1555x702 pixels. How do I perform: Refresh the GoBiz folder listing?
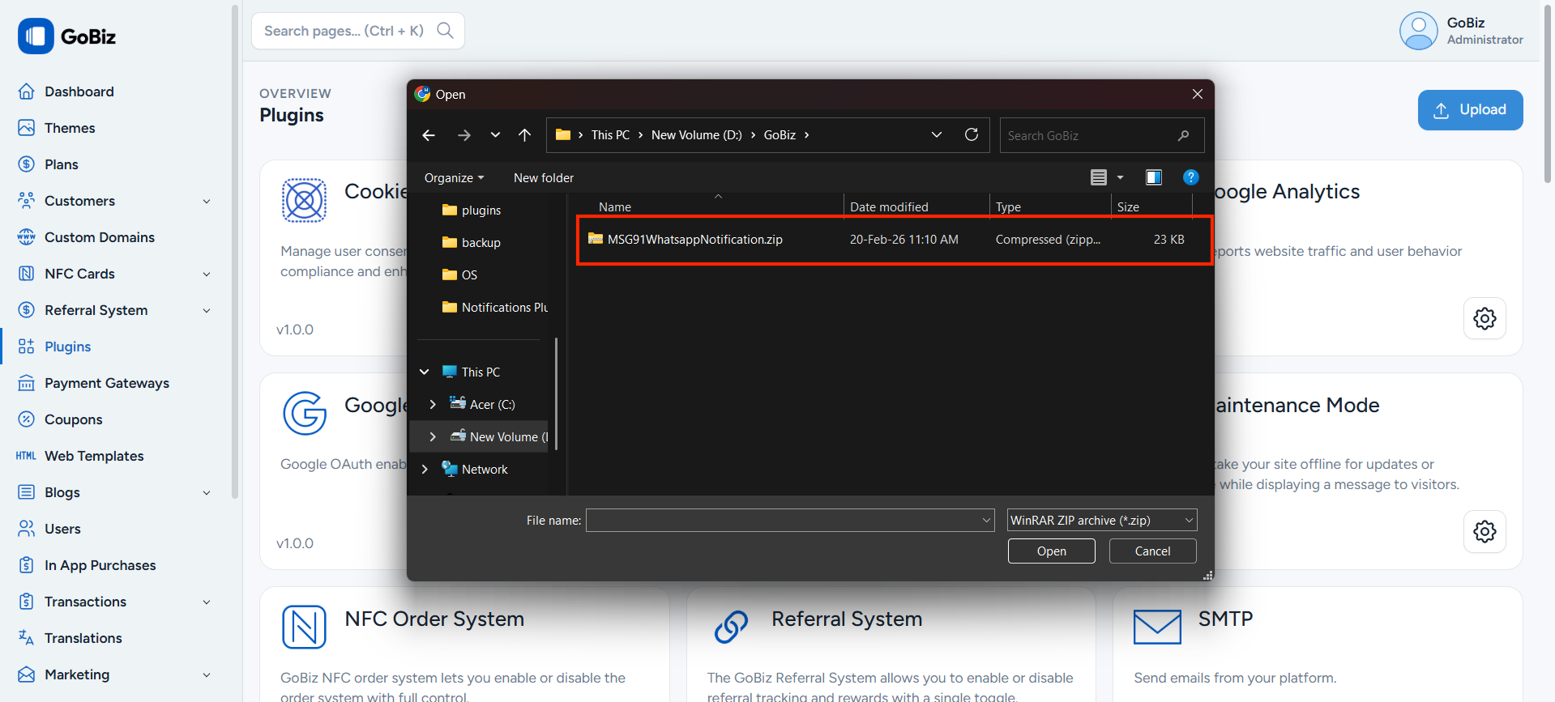[x=971, y=134]
